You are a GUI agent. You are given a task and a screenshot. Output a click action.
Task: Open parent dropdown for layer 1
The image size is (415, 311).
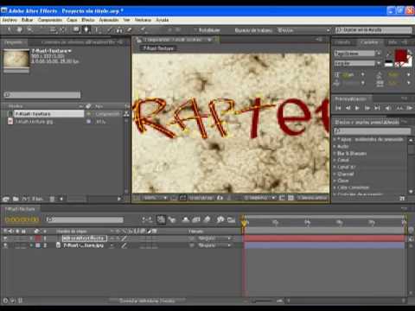pyautogui.click(x=214, y=238)
